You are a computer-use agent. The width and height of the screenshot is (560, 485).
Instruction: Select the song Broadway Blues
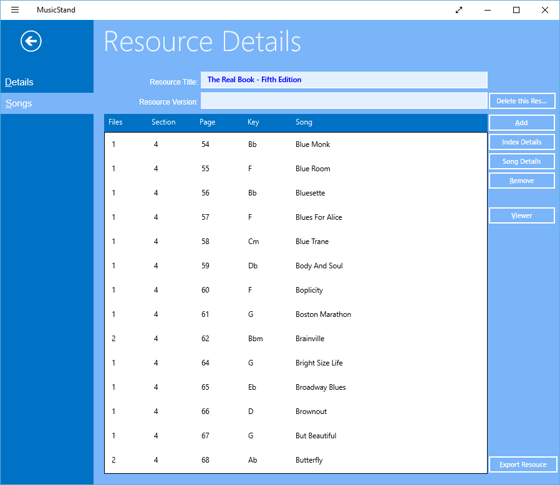296,387
